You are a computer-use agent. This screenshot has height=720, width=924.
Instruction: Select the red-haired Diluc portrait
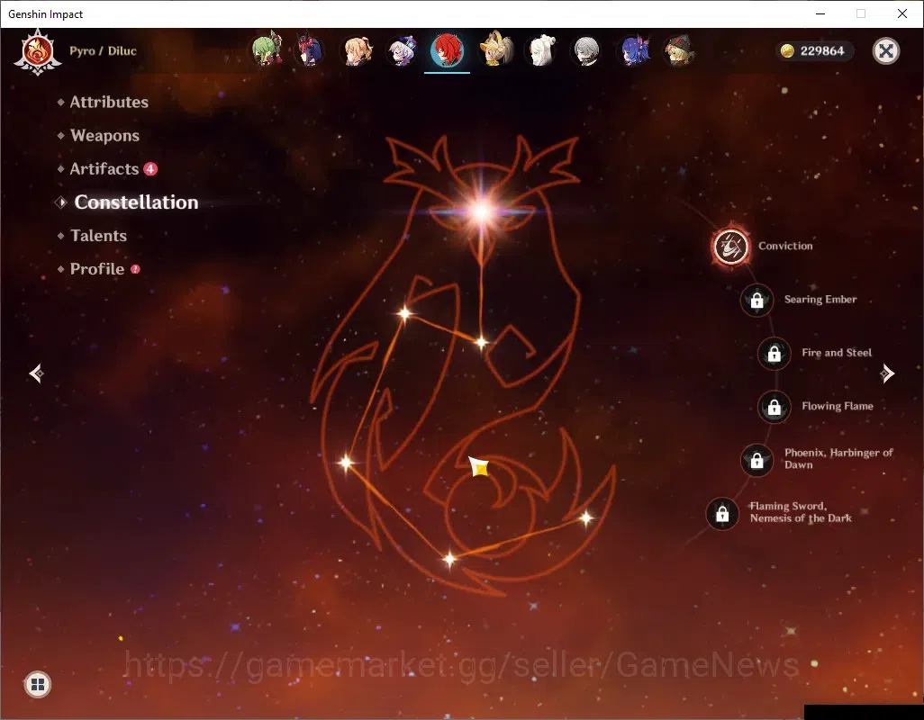tap(447, 50)
